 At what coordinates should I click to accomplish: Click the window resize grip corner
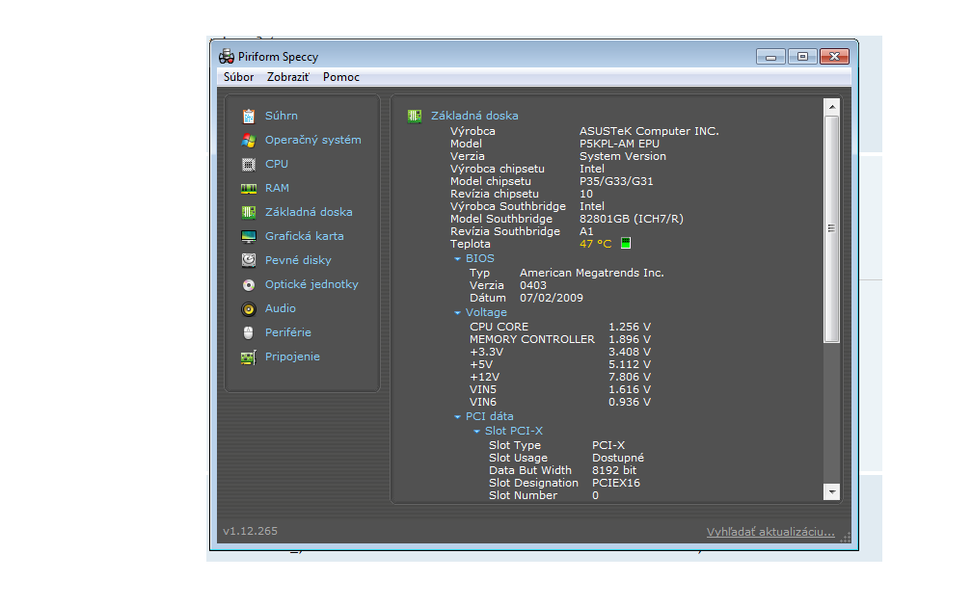point(846,538)
